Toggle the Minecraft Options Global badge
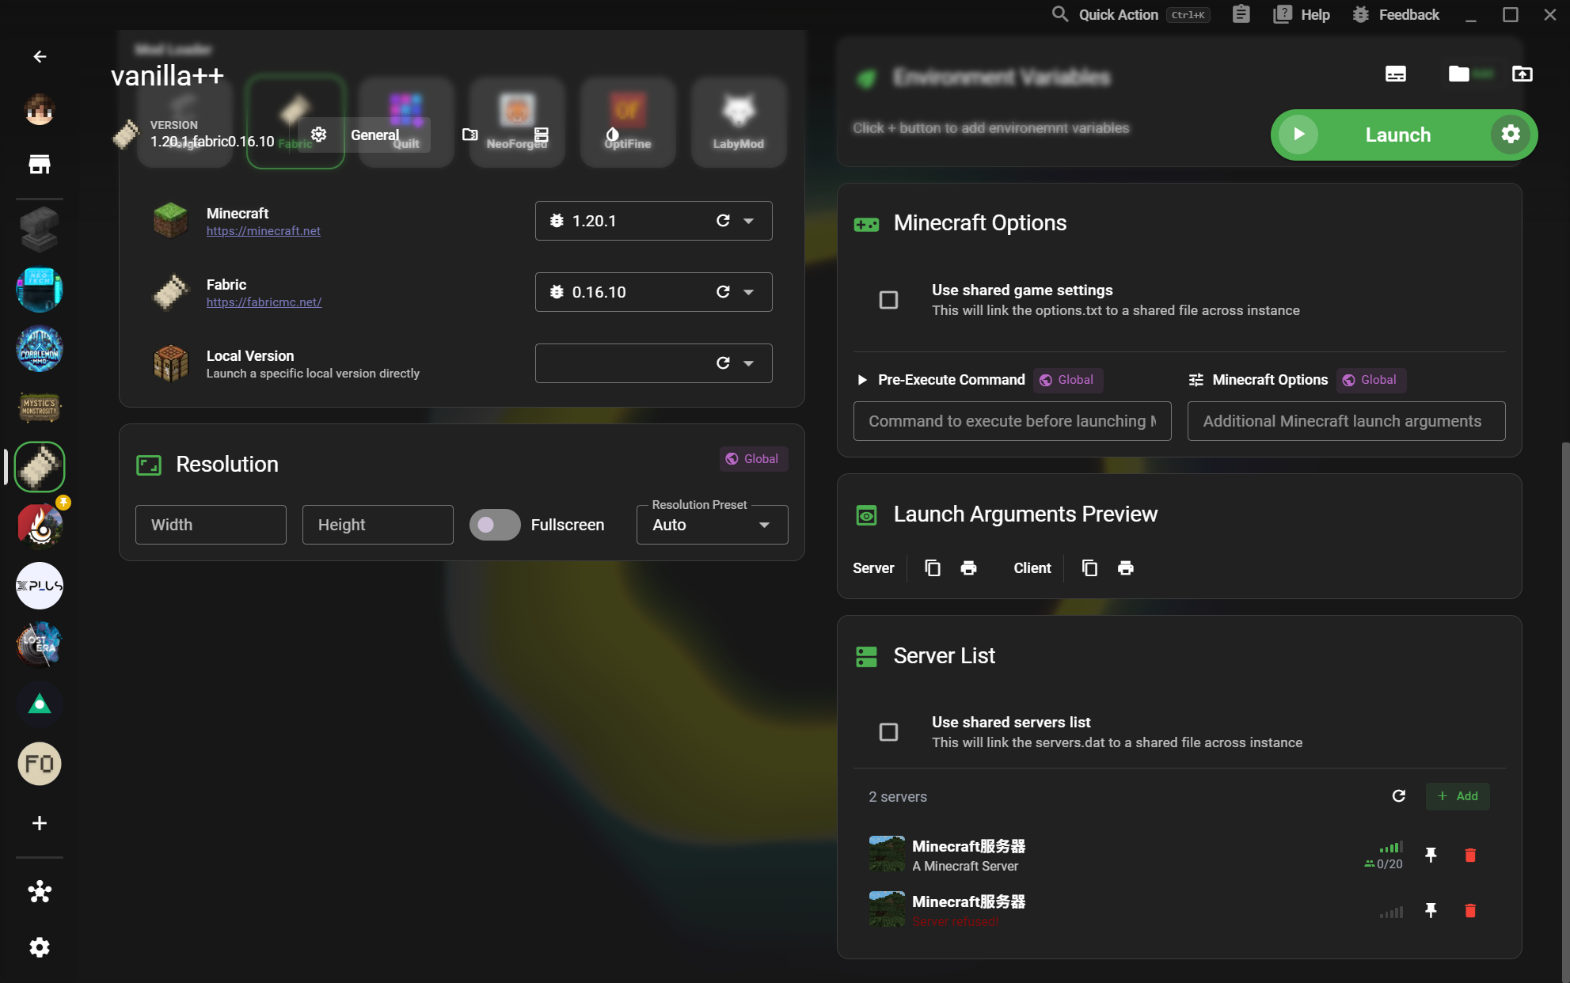Viewport: 1570px width, 983px height. pos(1370,380)
